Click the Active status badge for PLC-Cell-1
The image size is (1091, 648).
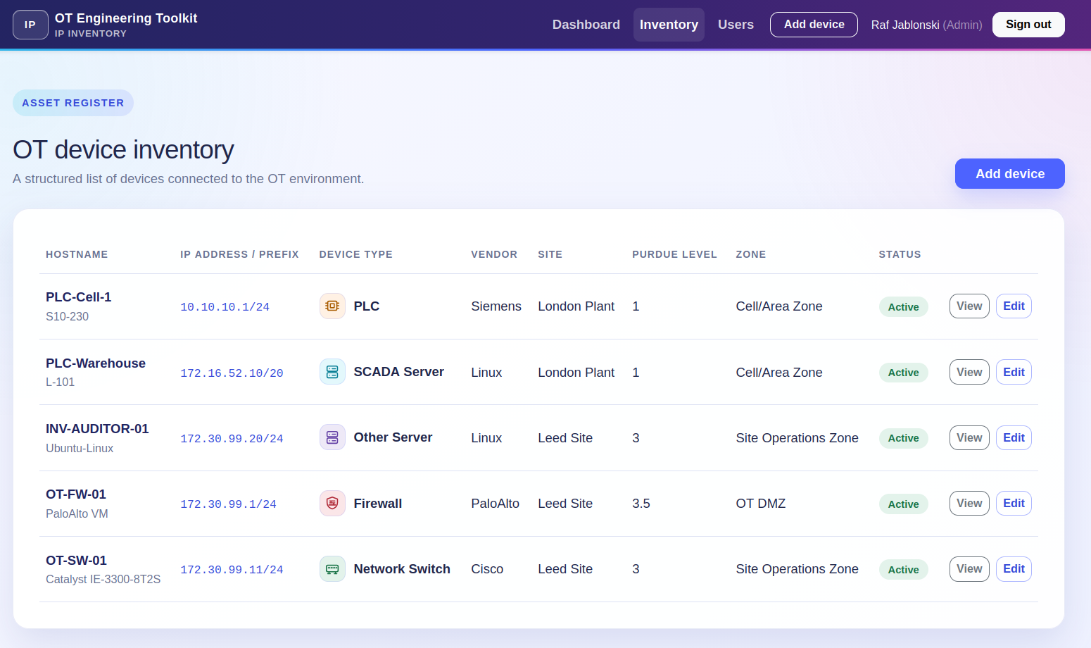903,307
